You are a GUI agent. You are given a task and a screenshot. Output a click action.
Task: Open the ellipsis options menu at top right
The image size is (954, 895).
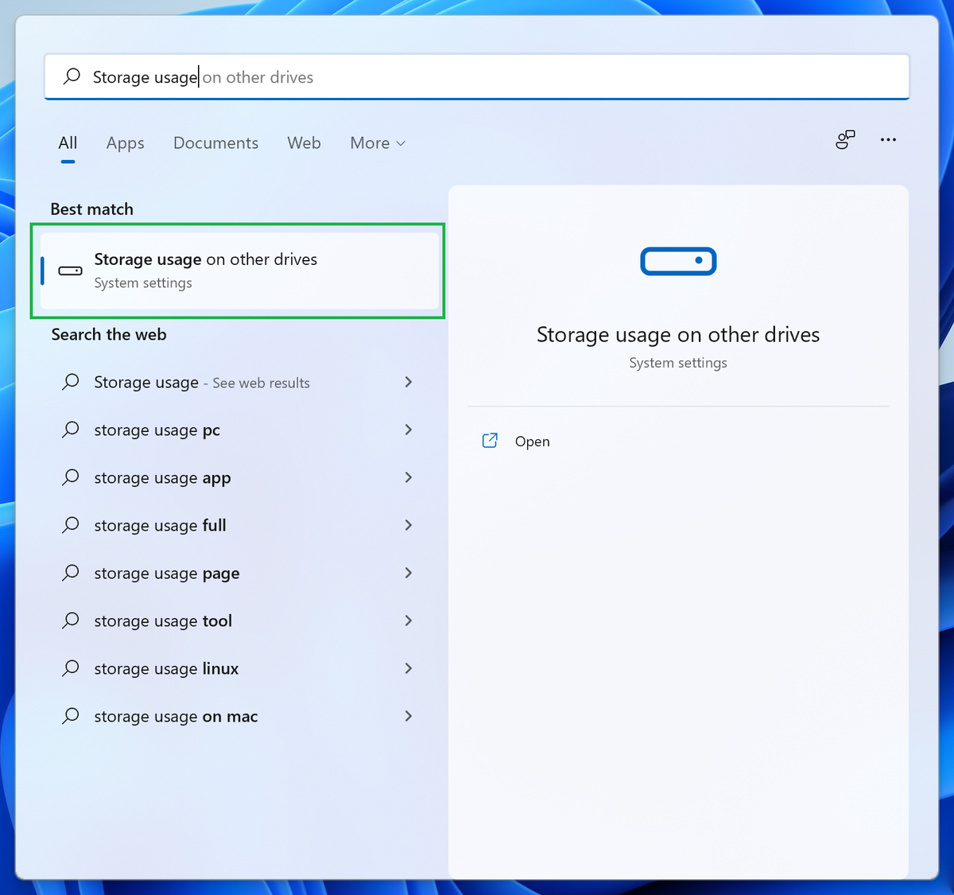coord(888,139)
